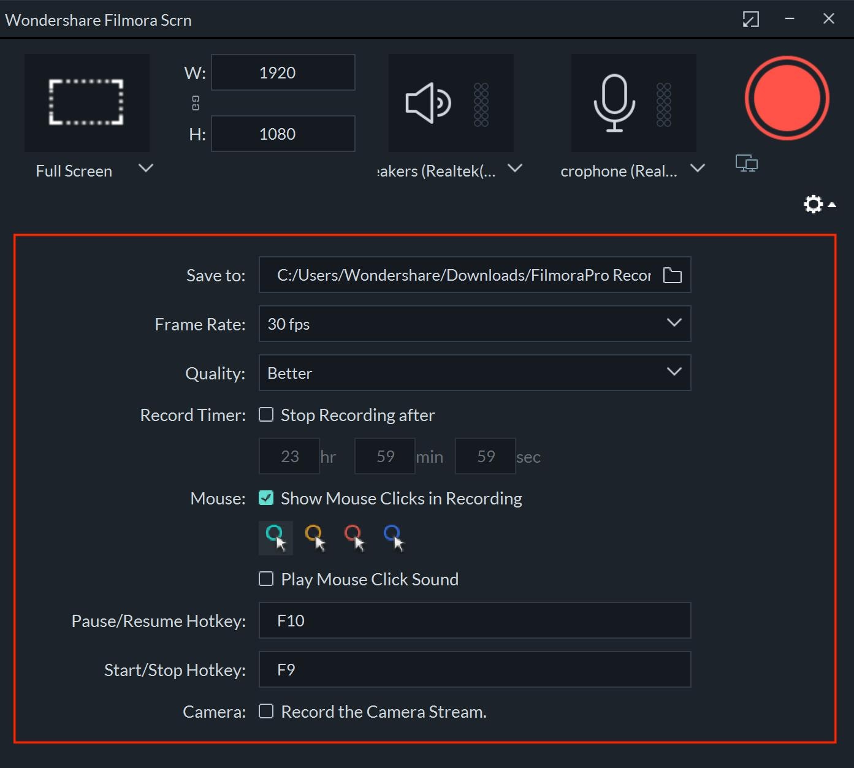Viewport: 854px width, 768px height.
Task: Click the Stop Recording after label text
Action: click(358, 416)
